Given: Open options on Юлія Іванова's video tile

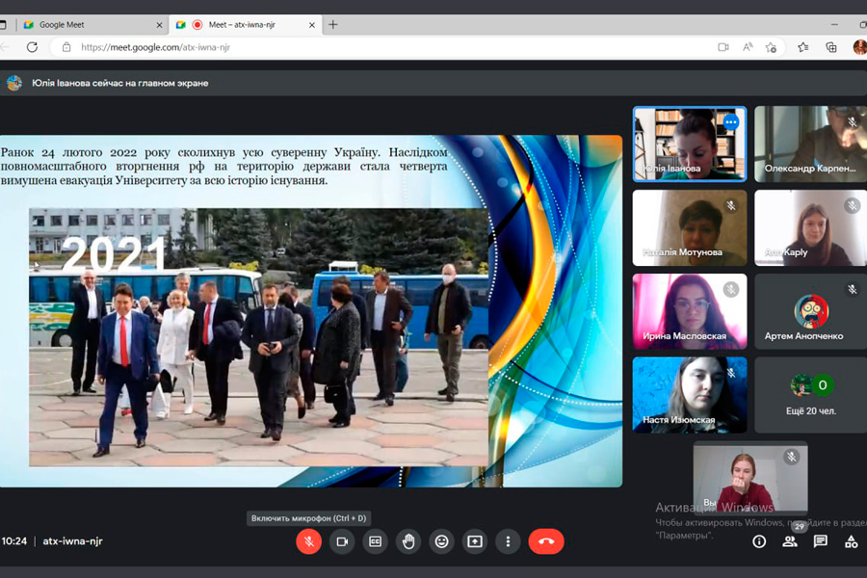Looking at the screenshot, I should (x=730, y=122).
